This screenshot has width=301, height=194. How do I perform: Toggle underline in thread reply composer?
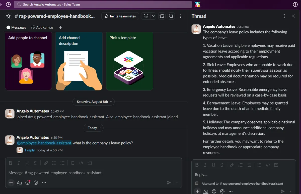(x=213, y=165)
